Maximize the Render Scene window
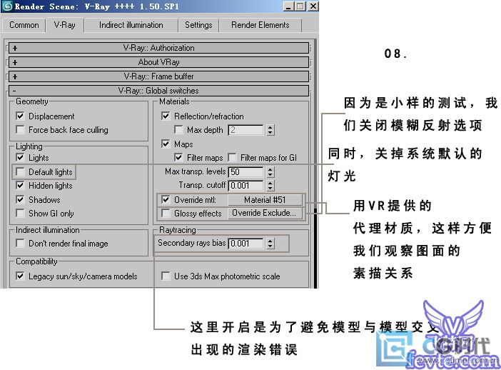501x370 pixels. (x=300, y=6)
